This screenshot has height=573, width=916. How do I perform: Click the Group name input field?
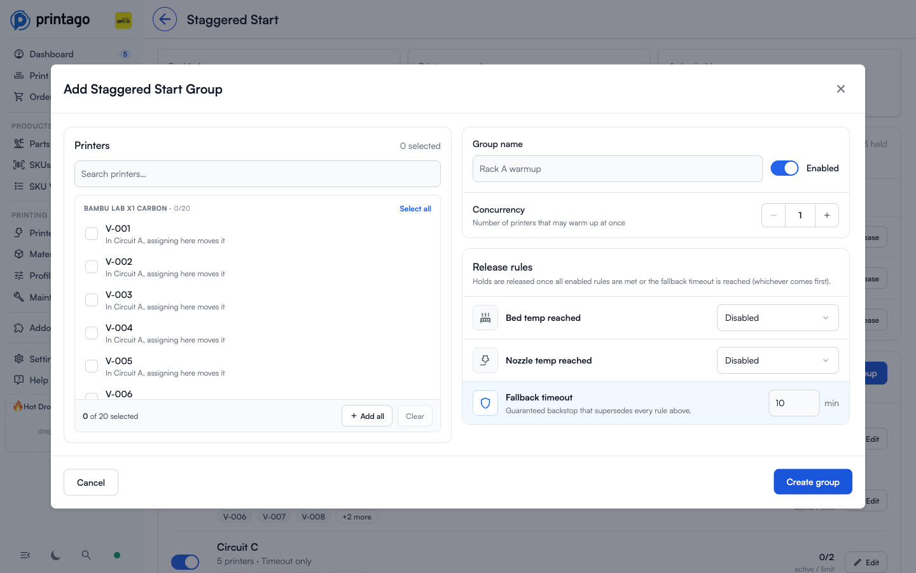618,169
